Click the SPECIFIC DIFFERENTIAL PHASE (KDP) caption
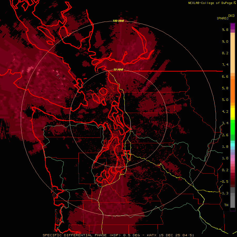 [82, 235]
